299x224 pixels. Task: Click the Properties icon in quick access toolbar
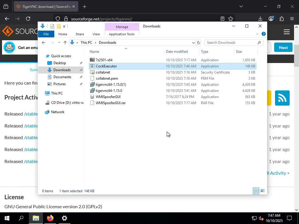click(x=52, y=26)
